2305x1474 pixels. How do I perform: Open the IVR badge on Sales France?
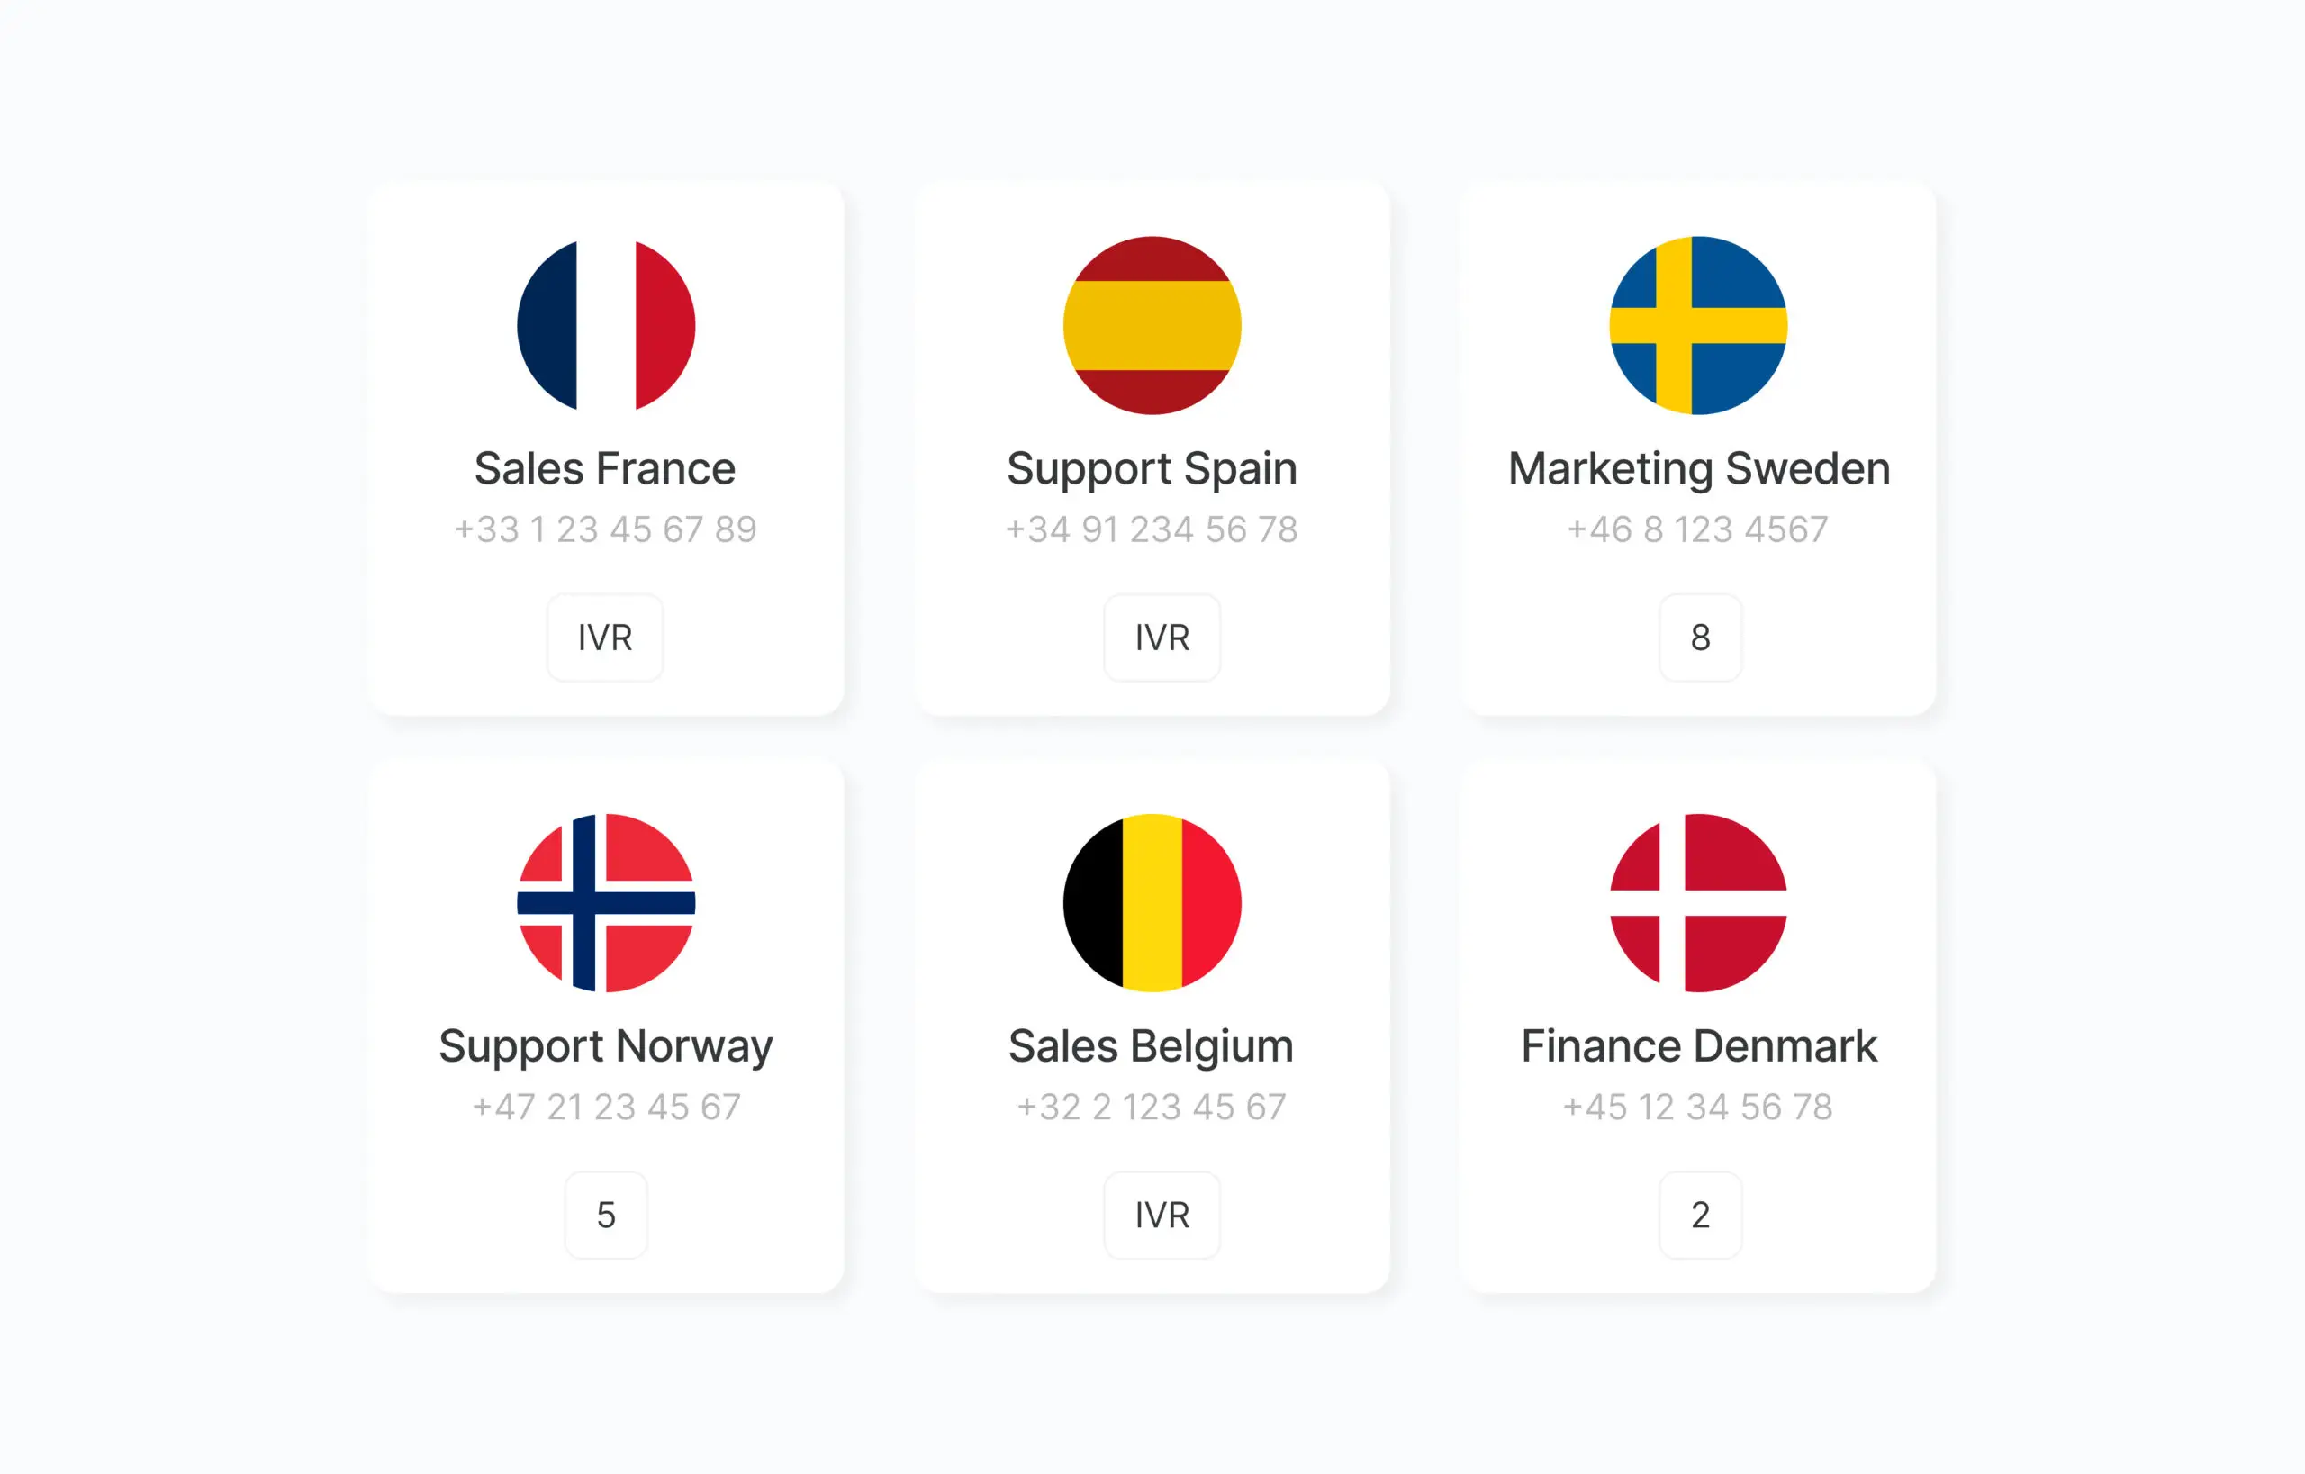click(605, 638)
